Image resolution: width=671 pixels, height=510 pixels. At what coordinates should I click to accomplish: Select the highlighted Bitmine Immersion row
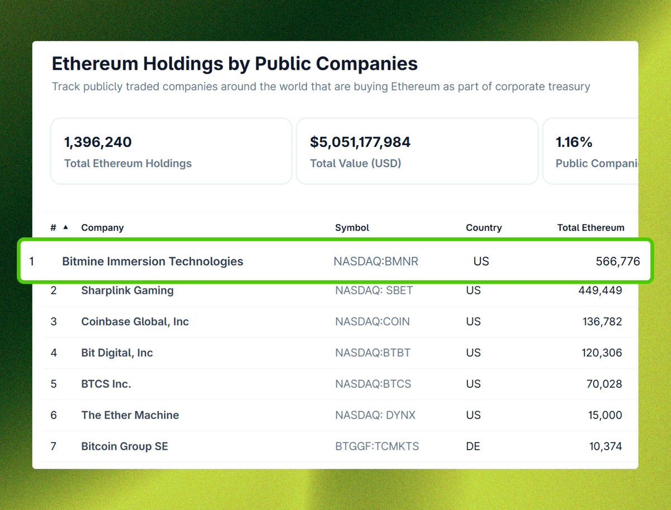point(335,261)
